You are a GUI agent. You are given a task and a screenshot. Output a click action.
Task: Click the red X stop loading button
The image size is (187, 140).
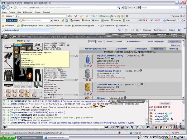point(135,7)
